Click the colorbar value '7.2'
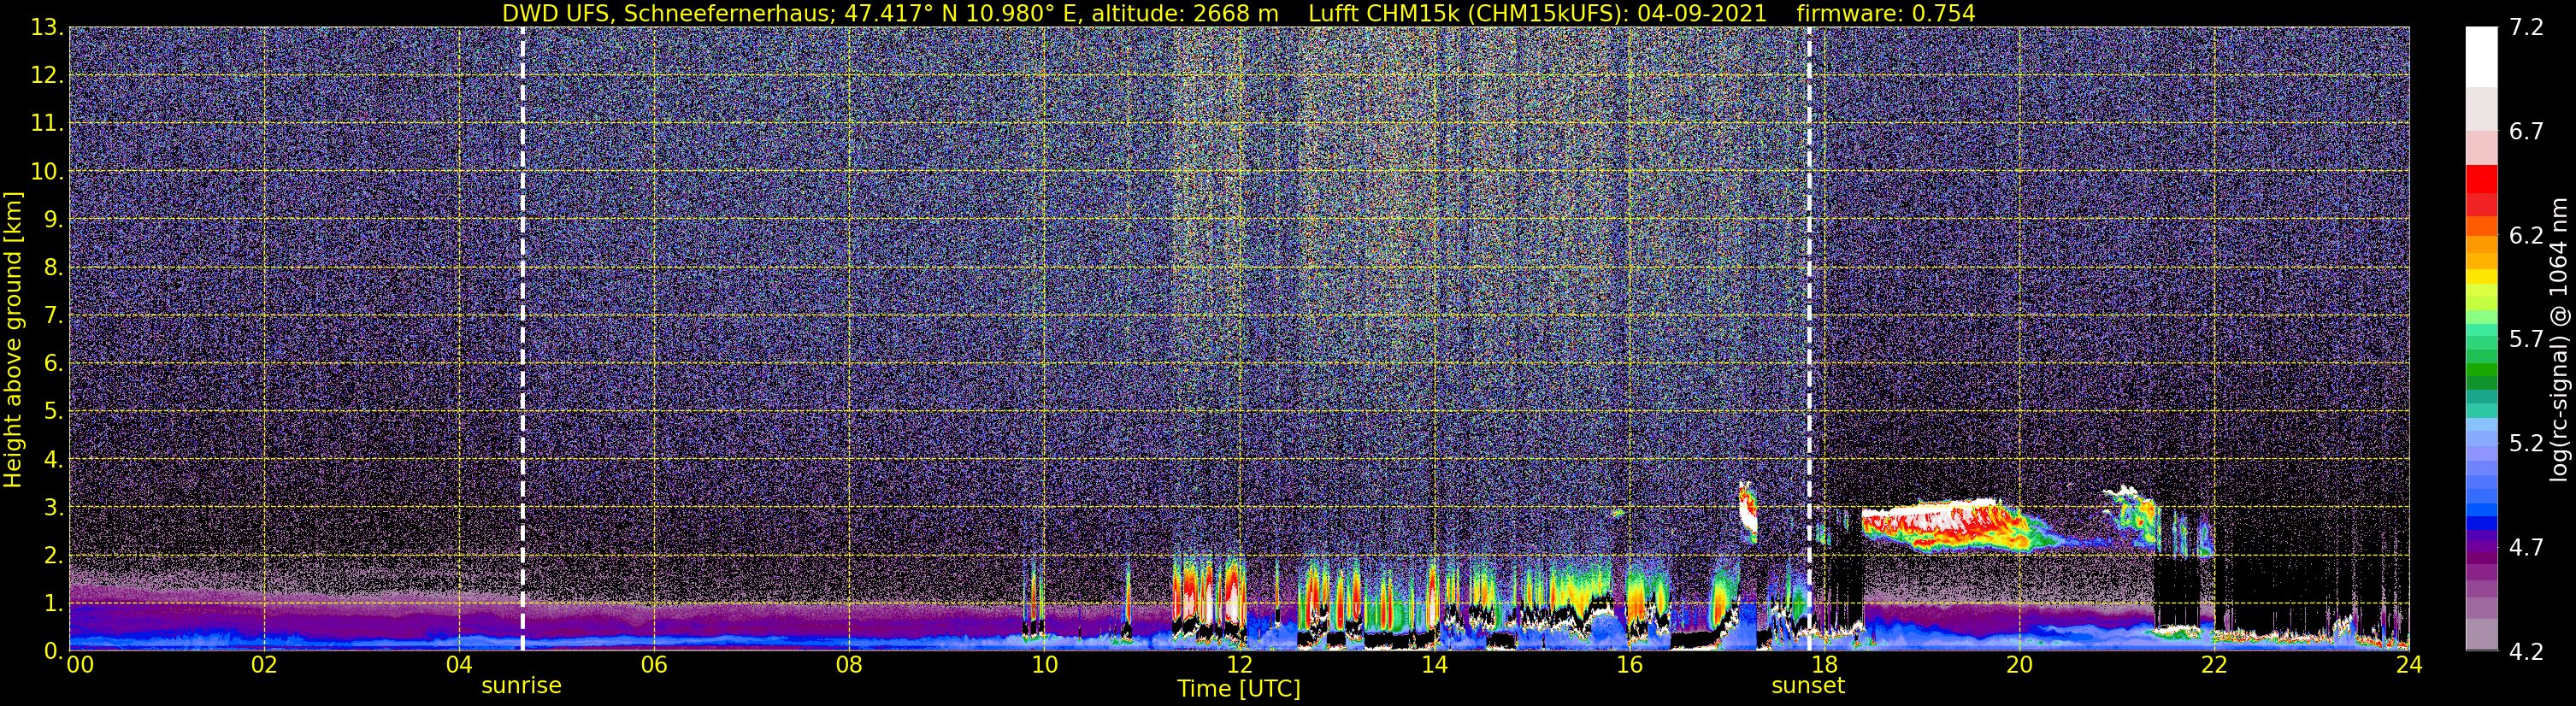 click(2526, 27)
